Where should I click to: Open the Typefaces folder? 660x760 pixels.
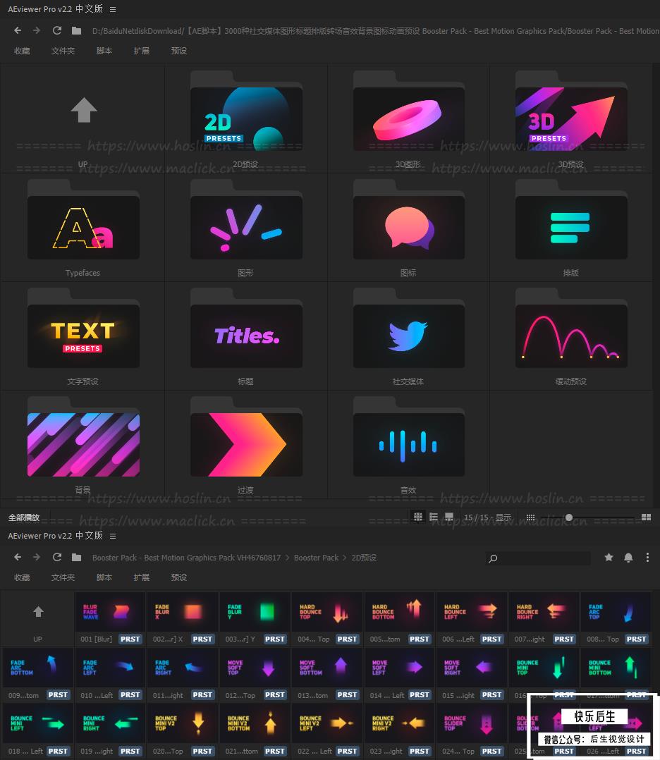83,228
